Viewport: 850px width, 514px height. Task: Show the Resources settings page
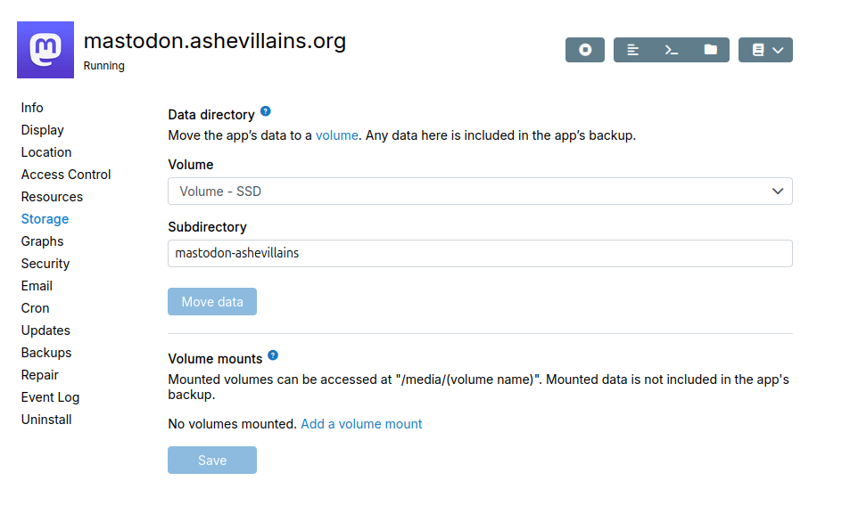pos(52,197)
